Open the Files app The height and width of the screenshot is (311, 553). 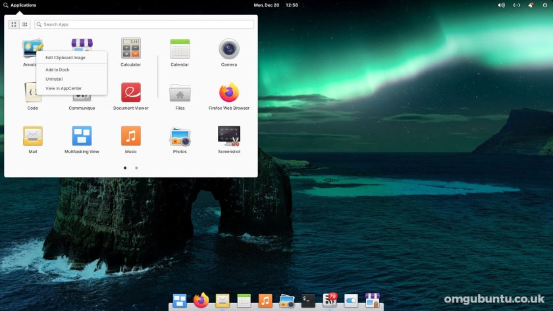click(x=180, y=93)
